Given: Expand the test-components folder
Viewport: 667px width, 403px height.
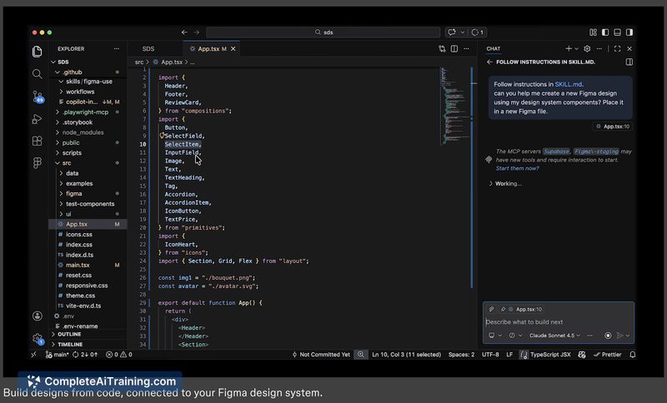Looking at the screenshot, I should tap(88, 204).
